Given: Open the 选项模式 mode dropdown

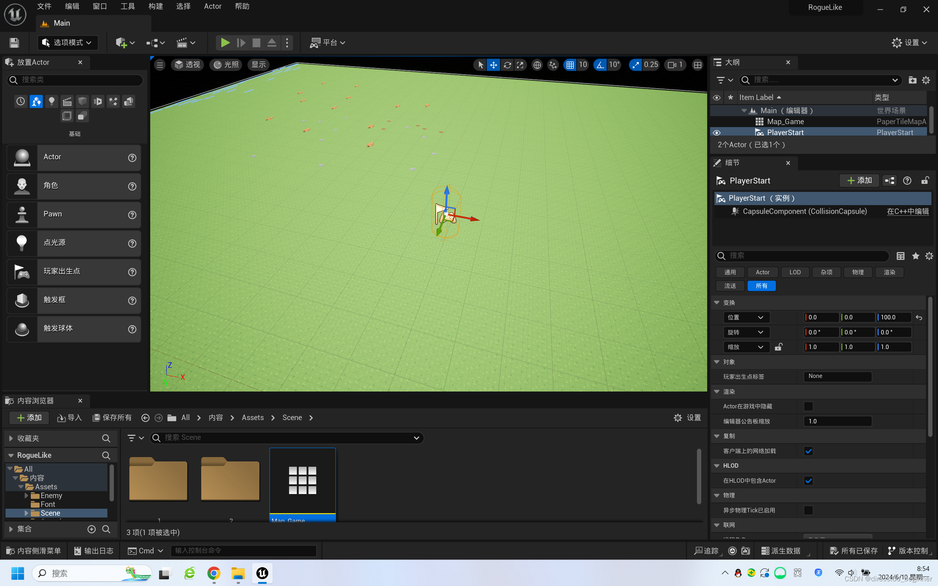Looking at the screenshot, I should pyautogui.click(x=68, y=42).
